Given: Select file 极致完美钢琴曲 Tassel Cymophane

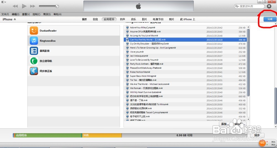Looking at the screenshot, I should [185, 113].
